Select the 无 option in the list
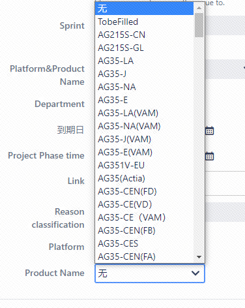This screenshot has height=308, width=245. click(144, 8)
